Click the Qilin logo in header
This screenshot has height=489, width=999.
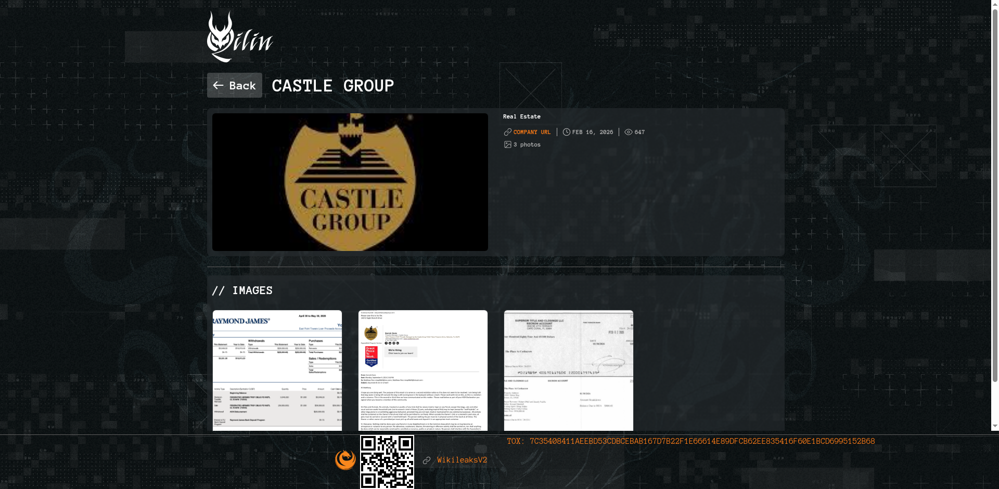click(x=240, y=37)
